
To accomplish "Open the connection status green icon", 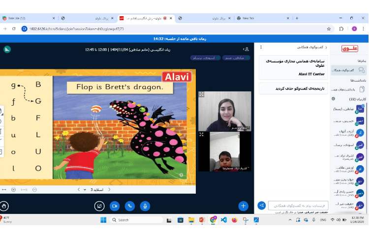I will click(x=7, y=49).
